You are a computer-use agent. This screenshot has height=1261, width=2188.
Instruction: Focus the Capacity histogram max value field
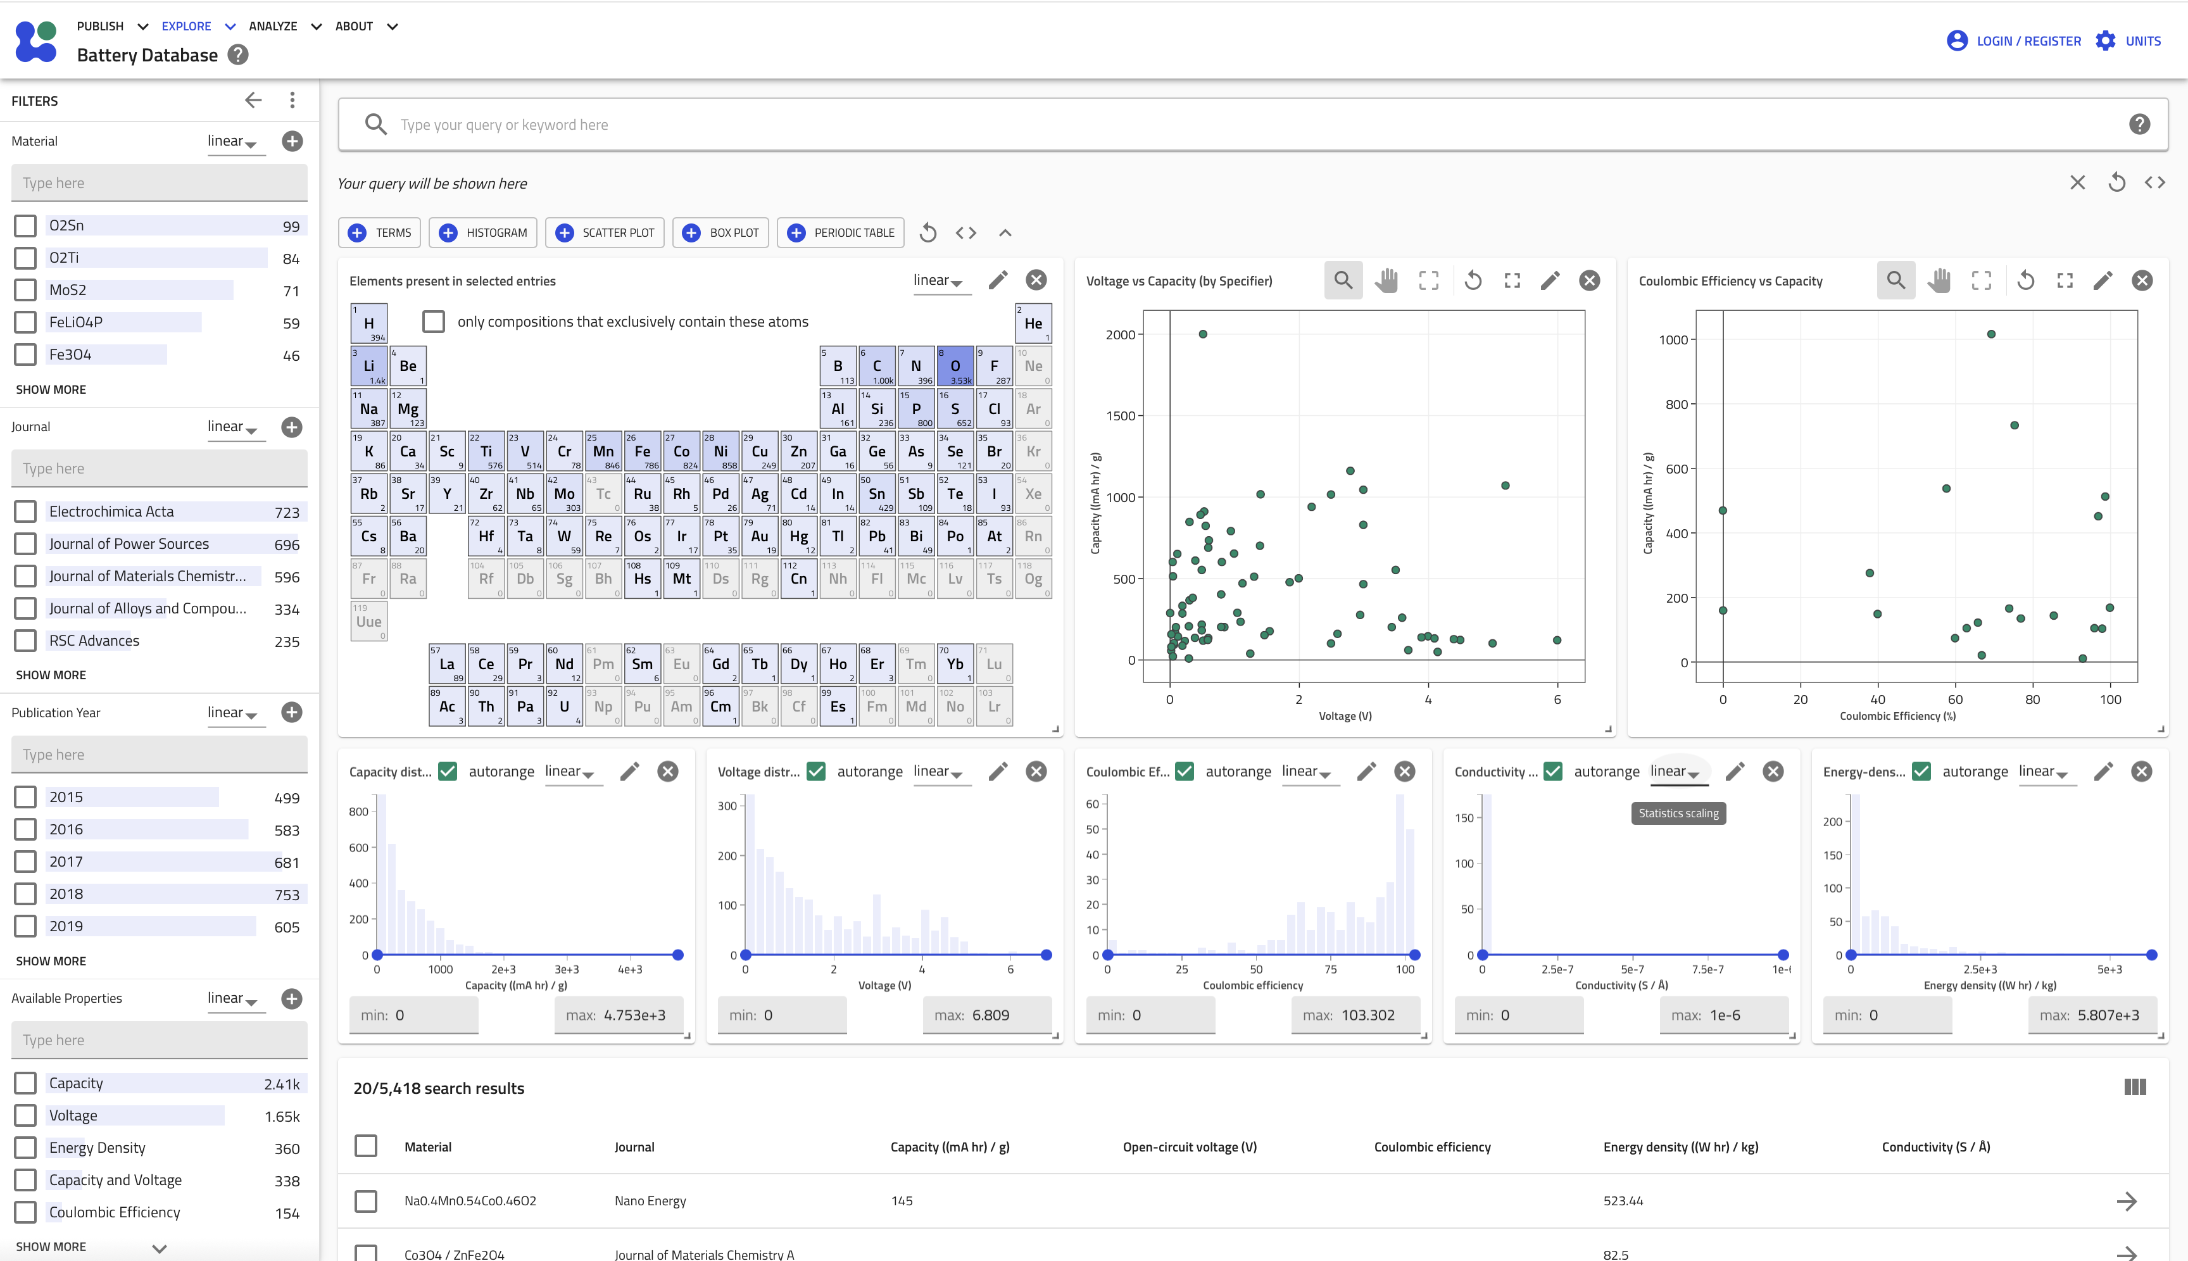[x=619, y=1015]
